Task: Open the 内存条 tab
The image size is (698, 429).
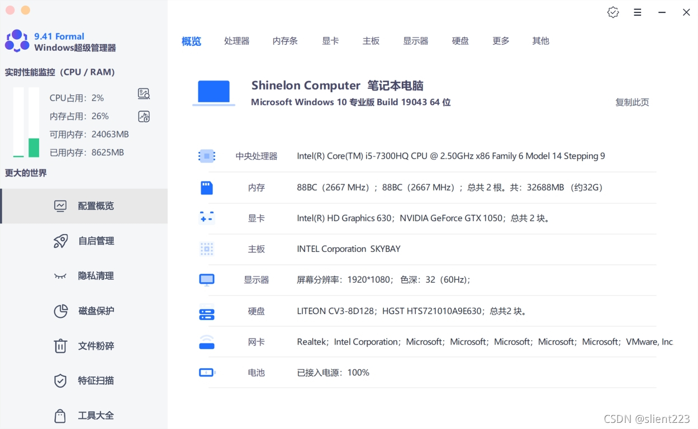Action: pos(285,41)
